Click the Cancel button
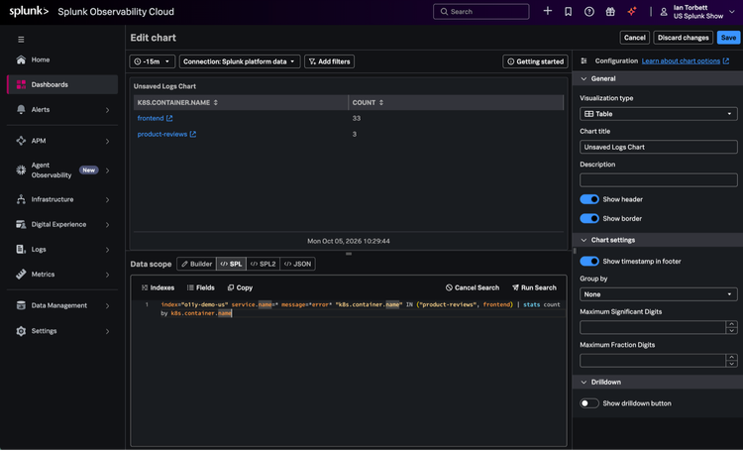Viewport: 743px width, 451px height. (x=634, y=38)
